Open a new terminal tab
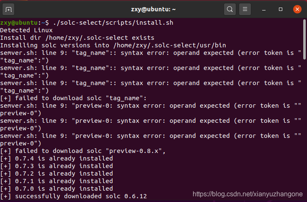This screenshot has height=202, width=307. (x=8, y=9)
